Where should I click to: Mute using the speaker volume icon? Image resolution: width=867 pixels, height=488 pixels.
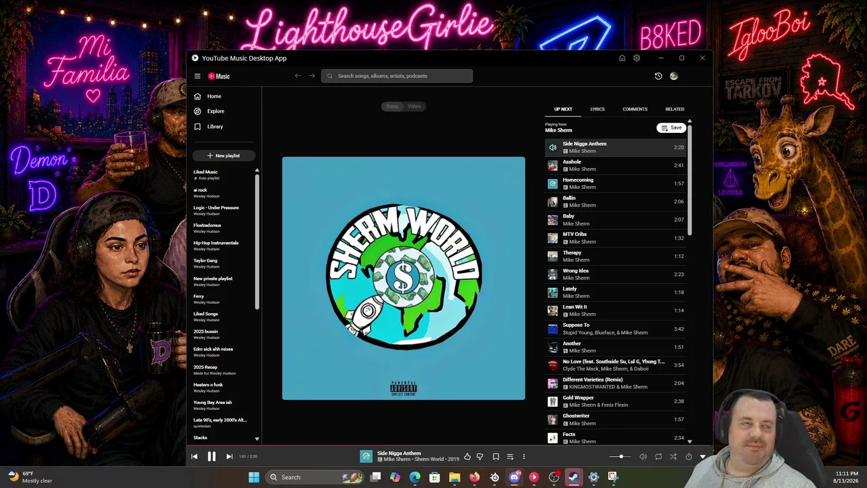(643, 457)
